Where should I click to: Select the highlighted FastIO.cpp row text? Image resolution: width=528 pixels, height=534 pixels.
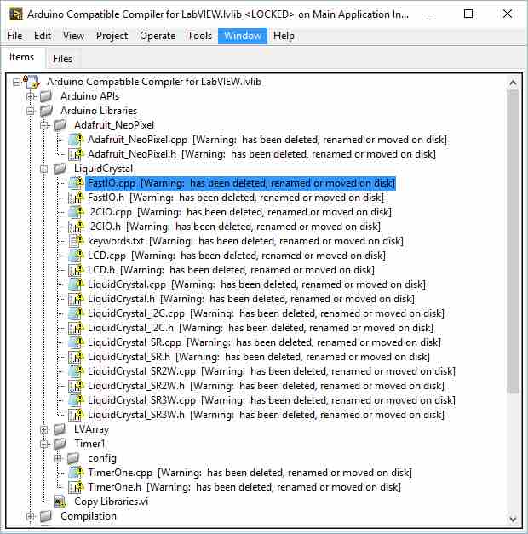click(x=240, y=183)
